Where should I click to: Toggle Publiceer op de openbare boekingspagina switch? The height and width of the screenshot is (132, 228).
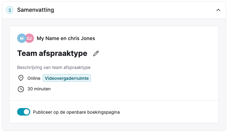pyautogui.click(x=24, y=112)
